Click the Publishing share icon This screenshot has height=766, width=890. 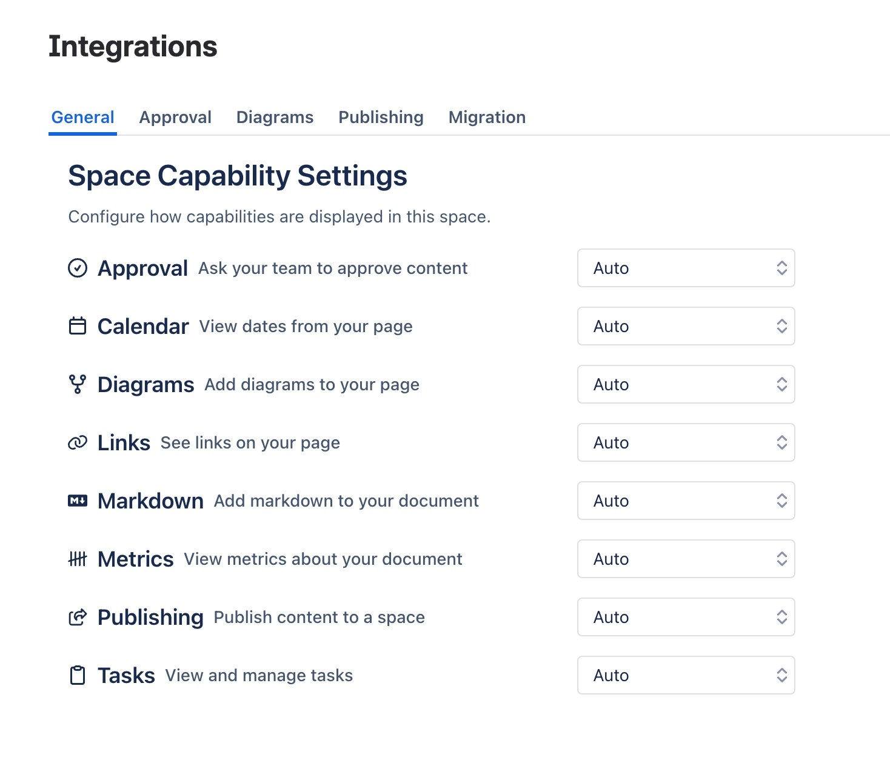tap(78, 616)
